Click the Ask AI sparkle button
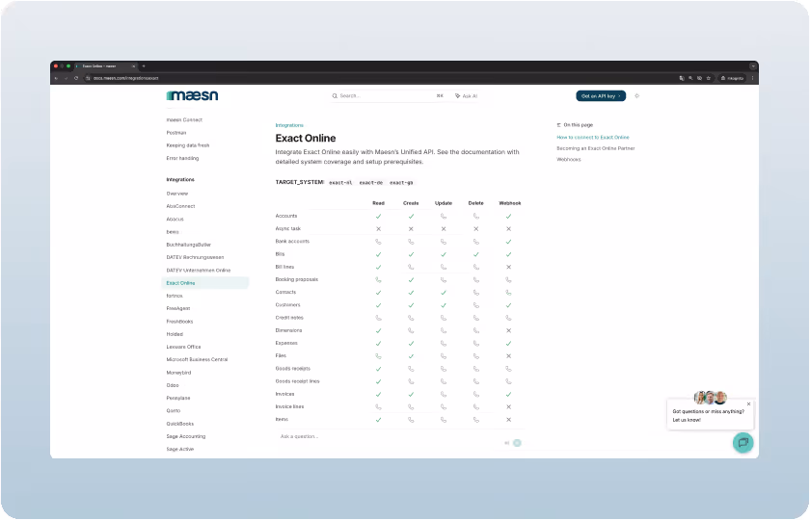 pyautogui.click(x=467, y=96)
